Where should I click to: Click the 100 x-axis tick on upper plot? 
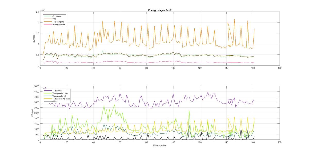click(x=173, y=68)
